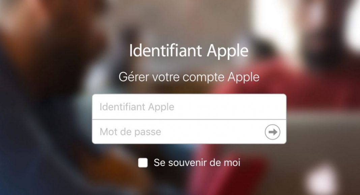Click the "Se souvenir de moi" label text
Viewport: 360px width, 195px height.
click(x=197, y=162)
